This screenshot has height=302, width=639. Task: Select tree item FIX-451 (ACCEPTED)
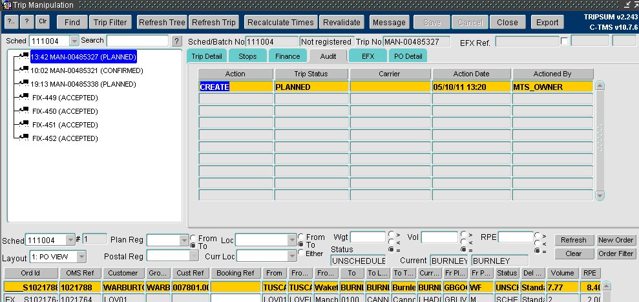(65, 125)
